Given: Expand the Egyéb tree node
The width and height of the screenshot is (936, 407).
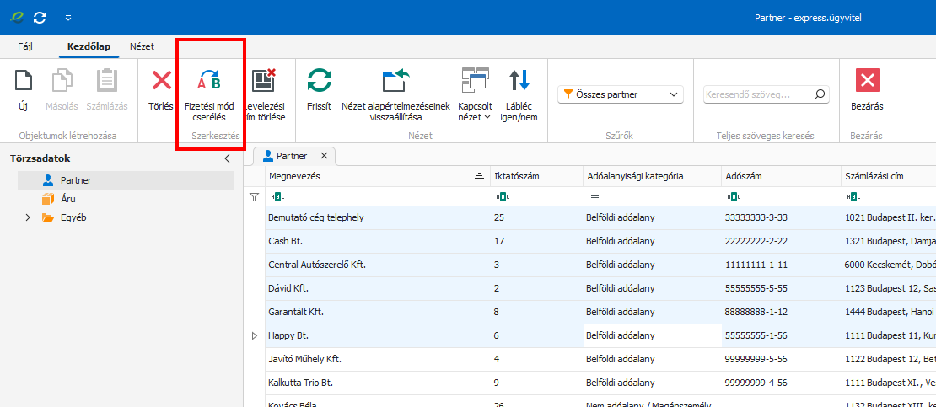Looking at the screenshot, I should (27, 217).
